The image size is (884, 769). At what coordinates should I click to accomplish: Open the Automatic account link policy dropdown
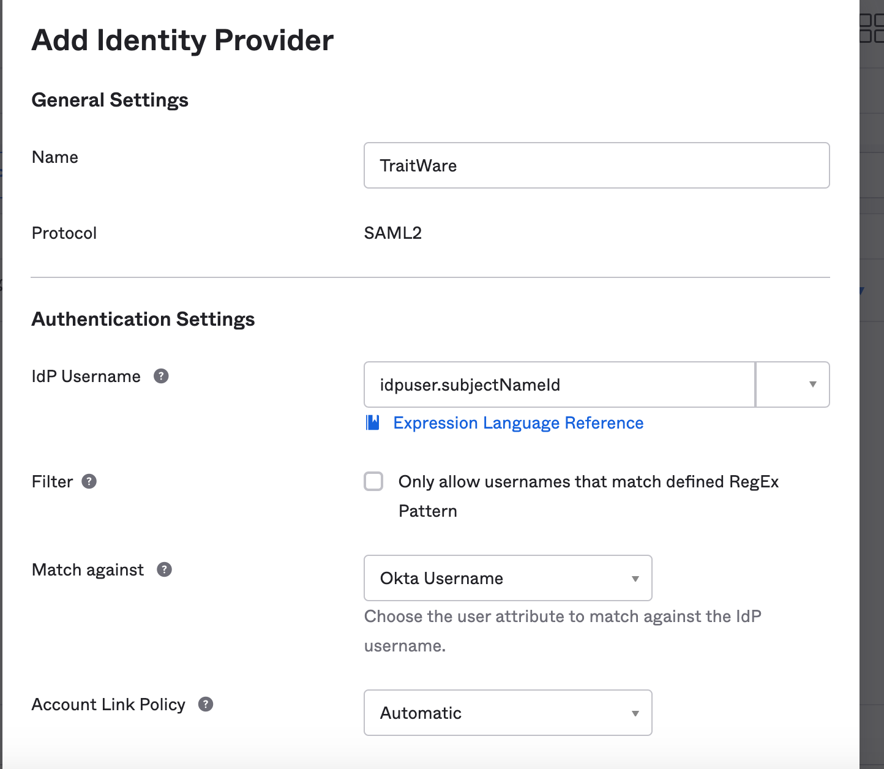pos(508,713)
